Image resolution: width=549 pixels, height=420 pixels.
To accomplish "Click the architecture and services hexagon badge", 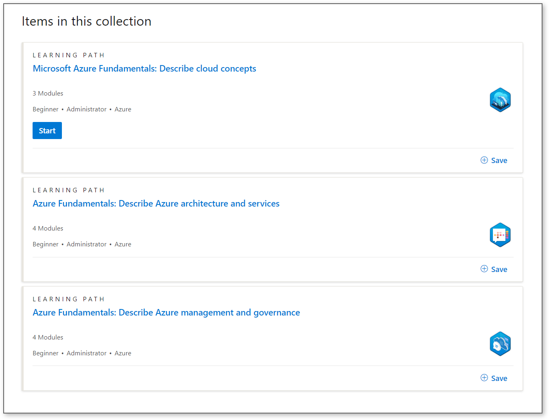I will pyautogui.click(x=500, y=235).
